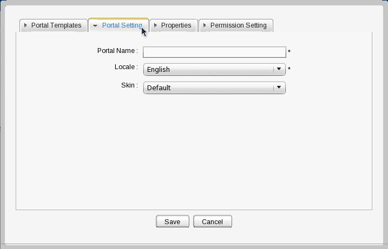This screenshot has height=249, width=388.
Task: Open the Locale dropdown showing English
Action: click(208, 69)
